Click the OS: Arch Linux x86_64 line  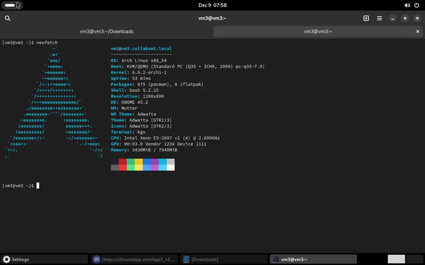139,60
